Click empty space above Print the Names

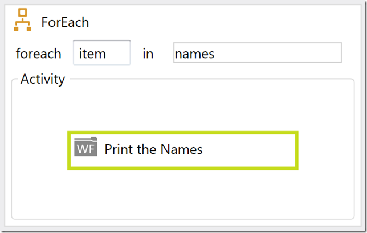point(182,108)
